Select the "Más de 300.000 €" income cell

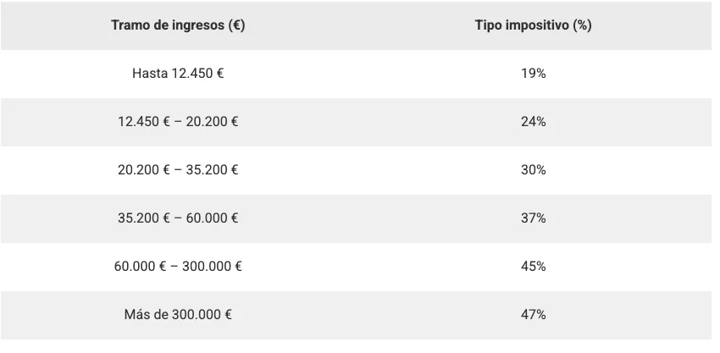click(178, 315)
